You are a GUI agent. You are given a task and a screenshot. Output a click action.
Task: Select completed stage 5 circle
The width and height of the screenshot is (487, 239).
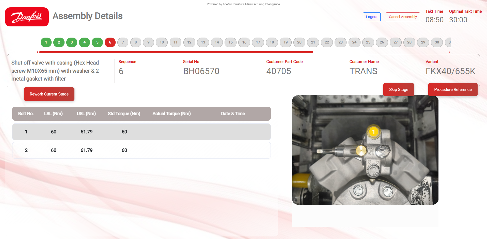97,42
